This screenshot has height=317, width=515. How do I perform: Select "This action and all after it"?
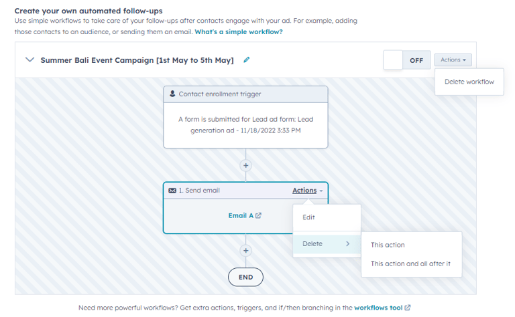click(x=410, y=263)
